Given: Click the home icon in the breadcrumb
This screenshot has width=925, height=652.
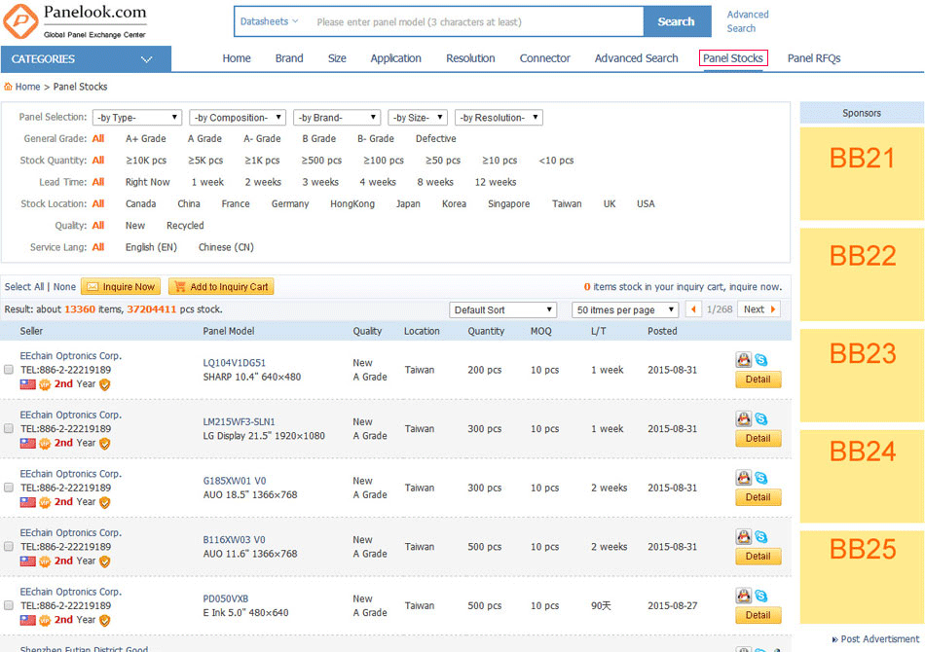Looking at the screenshot, I should tap(9, 87).
